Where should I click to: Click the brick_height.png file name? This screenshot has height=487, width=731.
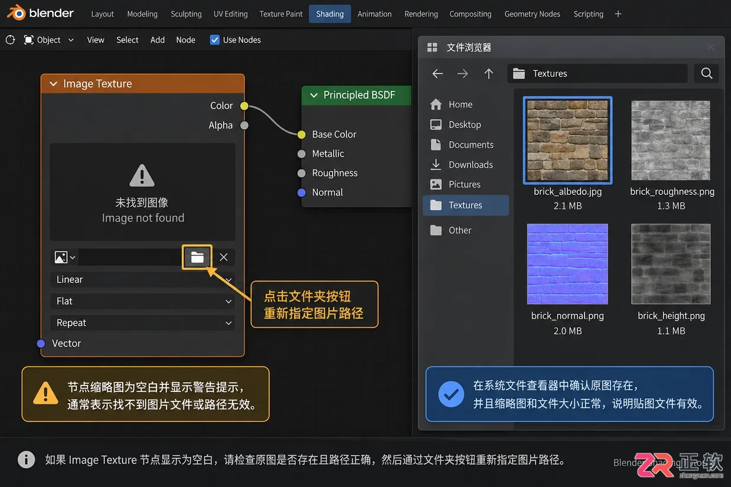(x=671, y=316)
